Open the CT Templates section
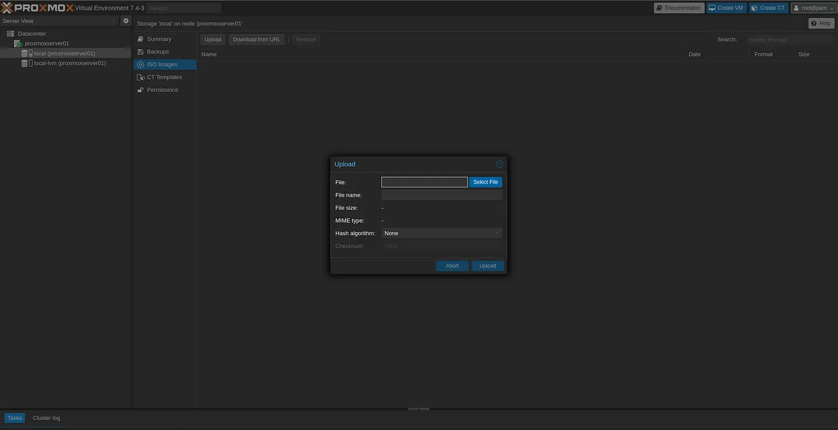Viewport: 838px width, 430px height. (x=164, y=77)
